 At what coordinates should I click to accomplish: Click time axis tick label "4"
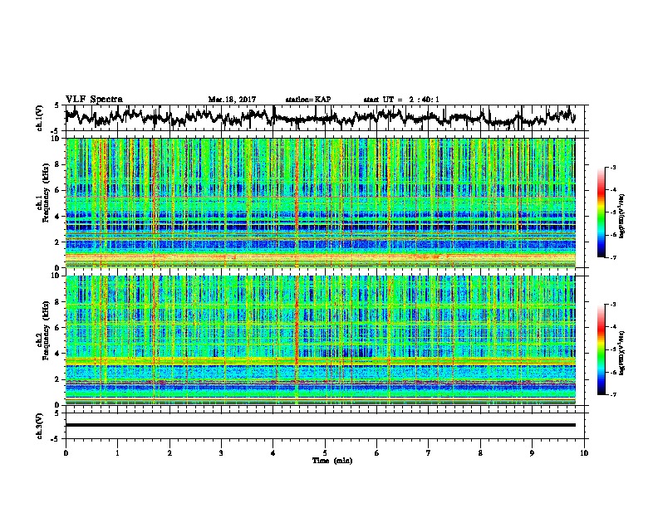pyautogui.click(x=273, y=453)
